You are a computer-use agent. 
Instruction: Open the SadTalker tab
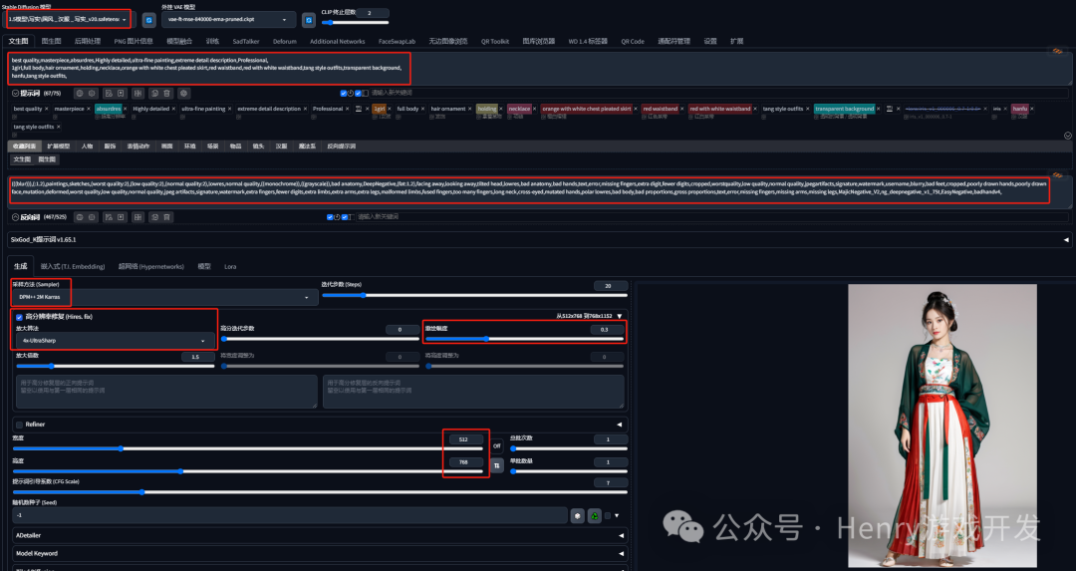click(x=246, y=41)
